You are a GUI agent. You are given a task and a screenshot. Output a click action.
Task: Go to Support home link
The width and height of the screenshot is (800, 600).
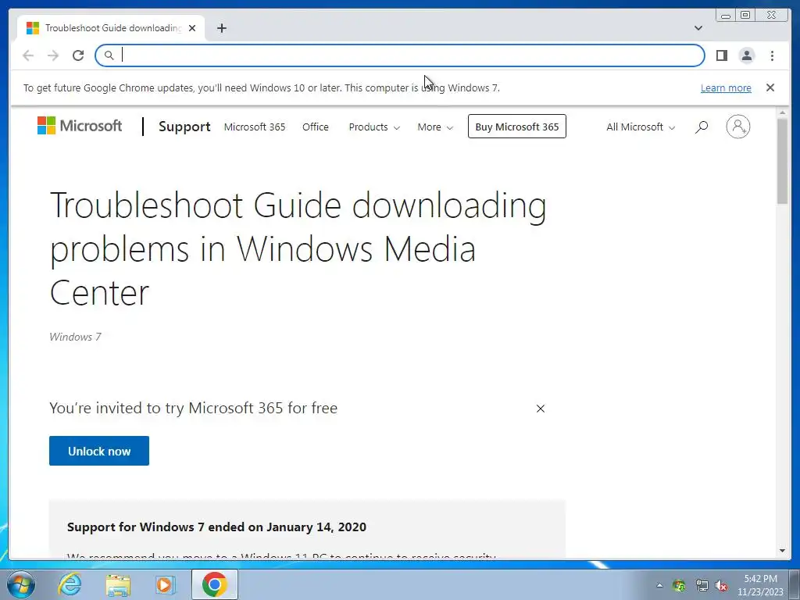click(184, 127)
